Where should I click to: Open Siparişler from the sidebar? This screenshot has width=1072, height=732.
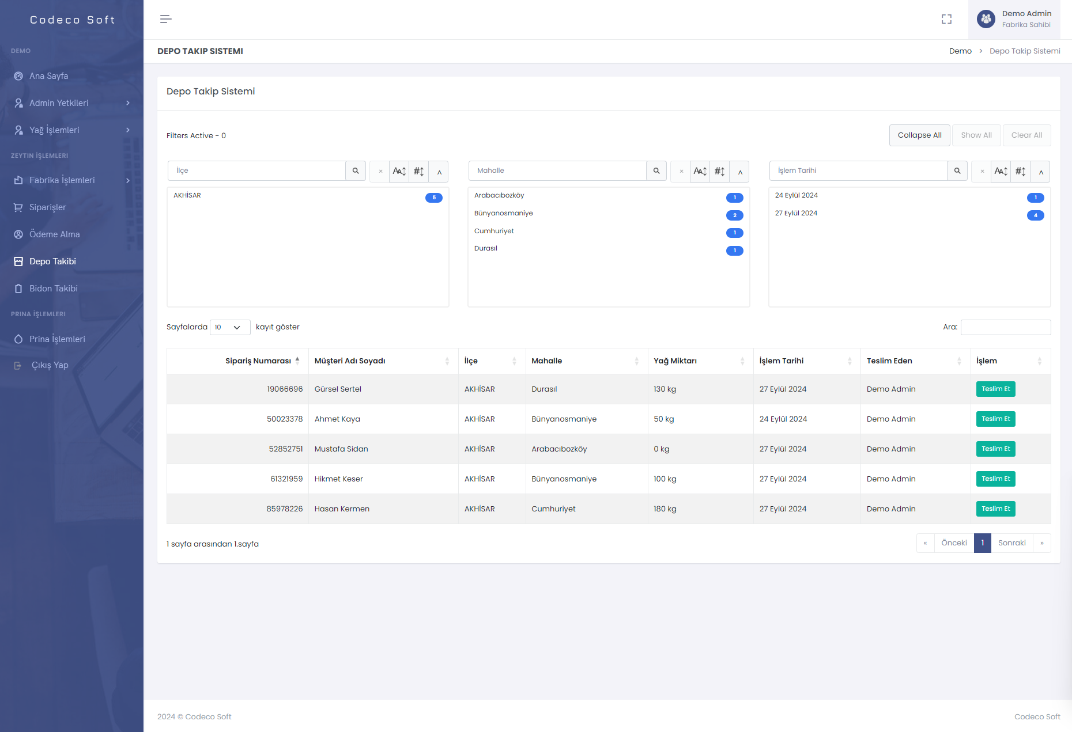pos(48,207)
